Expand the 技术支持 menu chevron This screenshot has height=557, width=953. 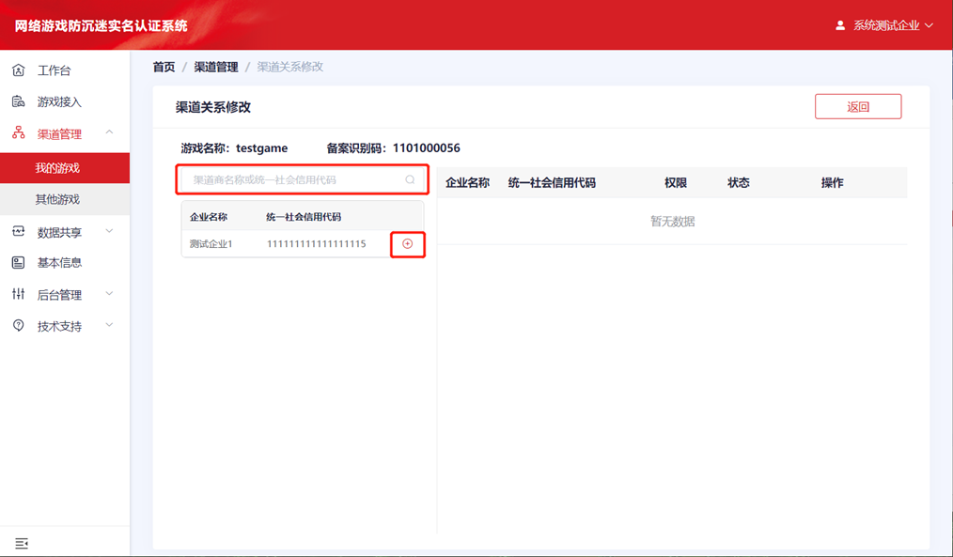point(109,325)
